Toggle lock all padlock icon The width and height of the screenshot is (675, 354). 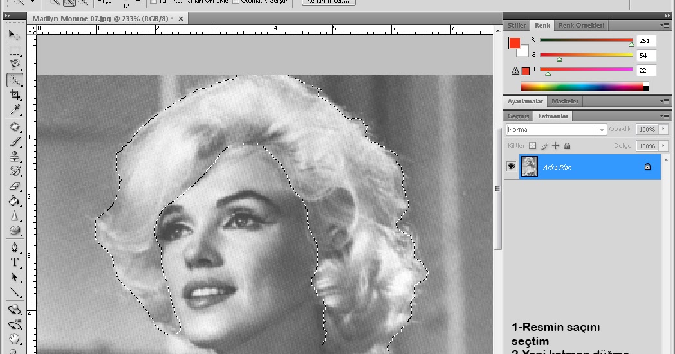568,146
